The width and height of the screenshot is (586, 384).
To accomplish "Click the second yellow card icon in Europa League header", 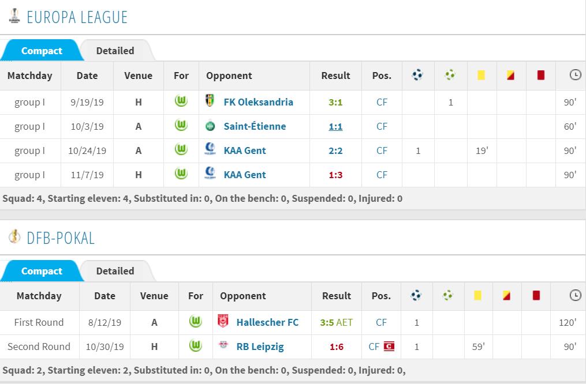I will point(510,76).
